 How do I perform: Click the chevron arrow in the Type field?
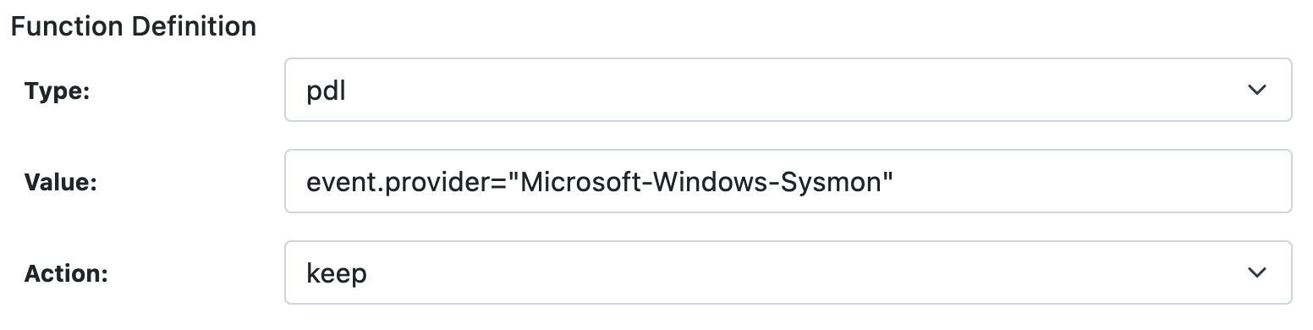(1256, 90)
